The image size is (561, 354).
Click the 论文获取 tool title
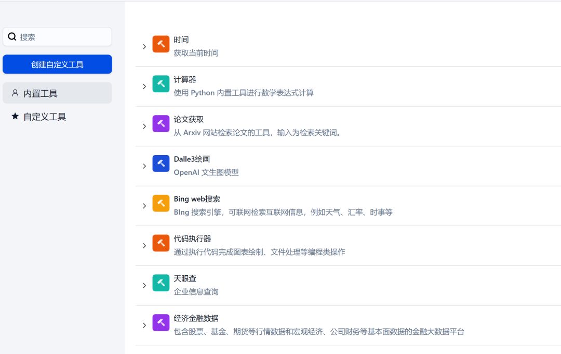click(x=189, y=120)
